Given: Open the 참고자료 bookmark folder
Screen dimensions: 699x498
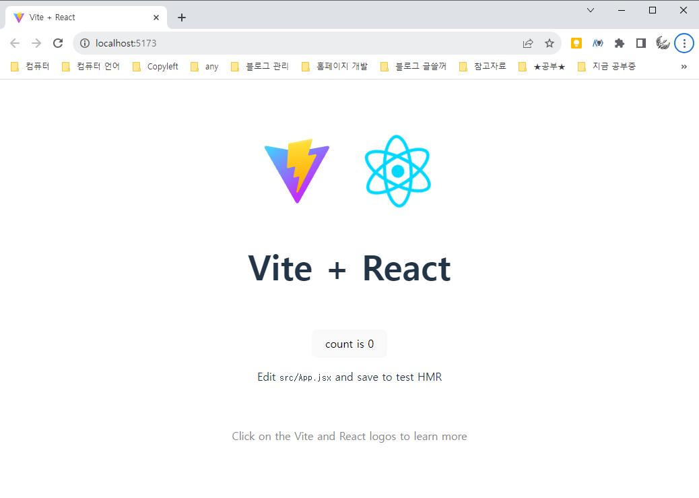Looking at the screenshot, I should click(x=483, y=67).
